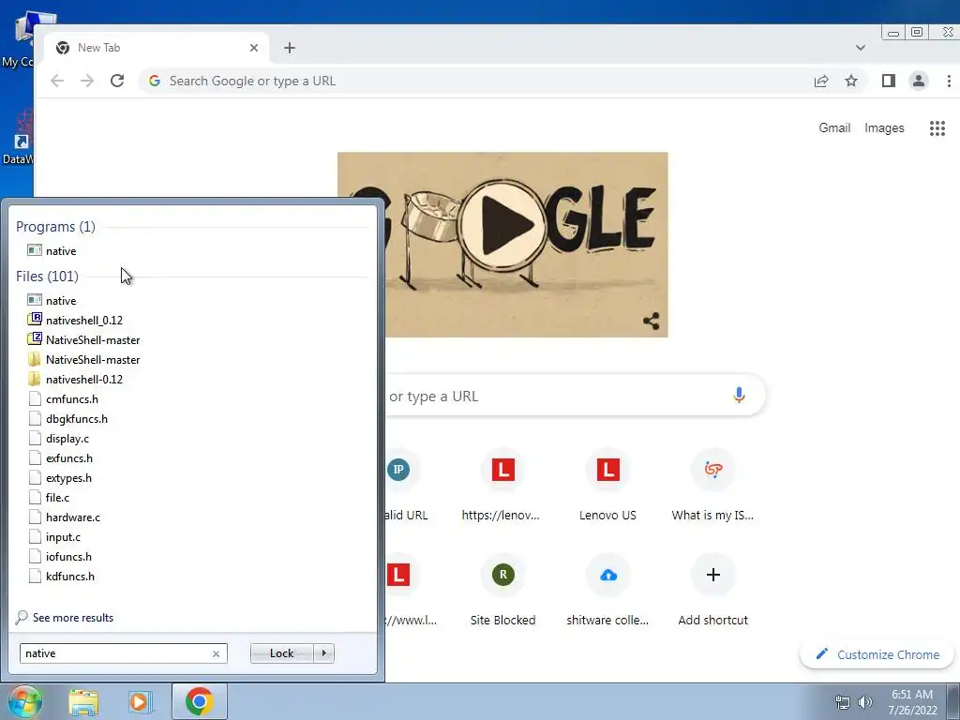Open Chrome tab search chevron
The height and width of the screenshot is (720, 960).
coord(861,48)
